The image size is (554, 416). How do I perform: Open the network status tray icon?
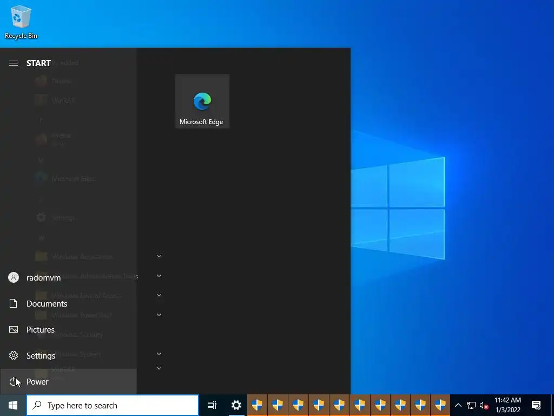[471, 405]
